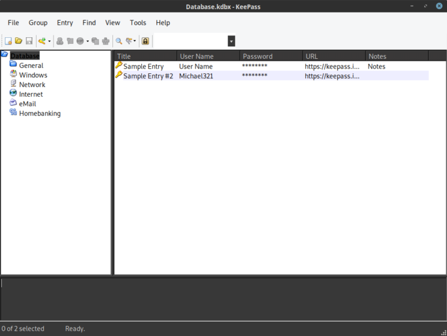The width and height of the screenshot is (447, 336).
Task: Click the password cell of Sample Entry
Action: 255,66
